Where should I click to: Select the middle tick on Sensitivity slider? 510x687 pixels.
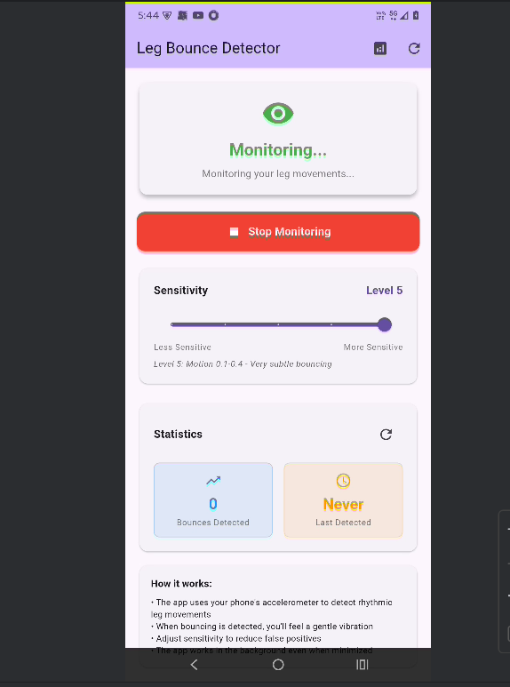point(278,324)
